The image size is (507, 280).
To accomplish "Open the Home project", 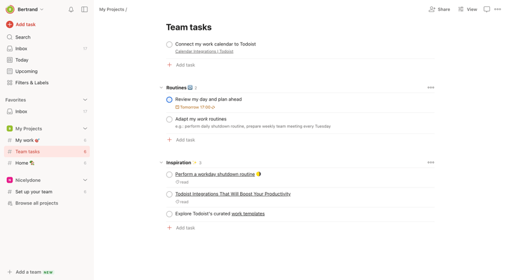I will tap(47, 163).
